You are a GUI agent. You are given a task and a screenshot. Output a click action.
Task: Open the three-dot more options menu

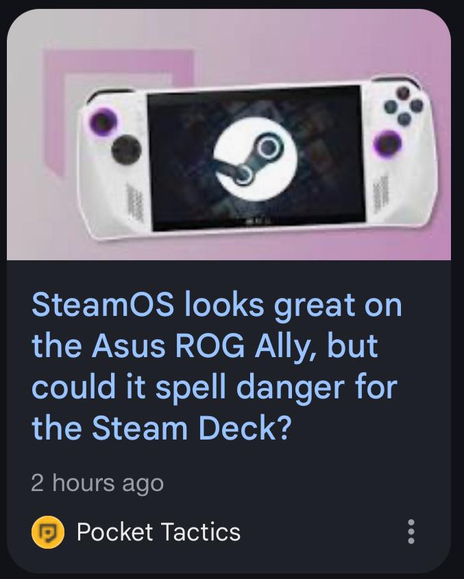click(411, 532)
